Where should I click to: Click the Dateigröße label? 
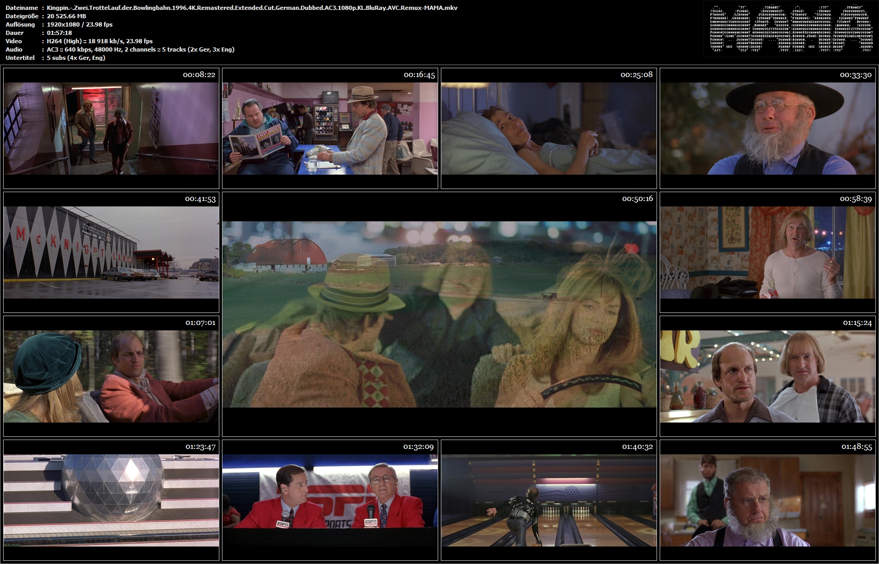tap(22, 16)
